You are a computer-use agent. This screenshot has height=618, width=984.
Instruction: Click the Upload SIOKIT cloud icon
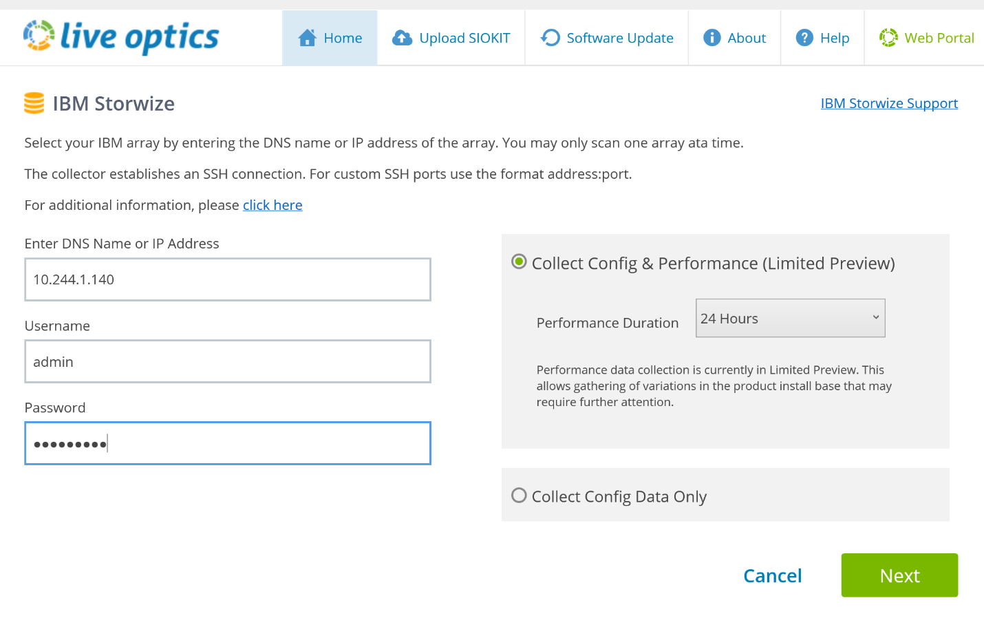[402, 38]
